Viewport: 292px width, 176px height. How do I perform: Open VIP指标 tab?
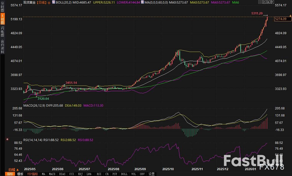tap(32, 174)
